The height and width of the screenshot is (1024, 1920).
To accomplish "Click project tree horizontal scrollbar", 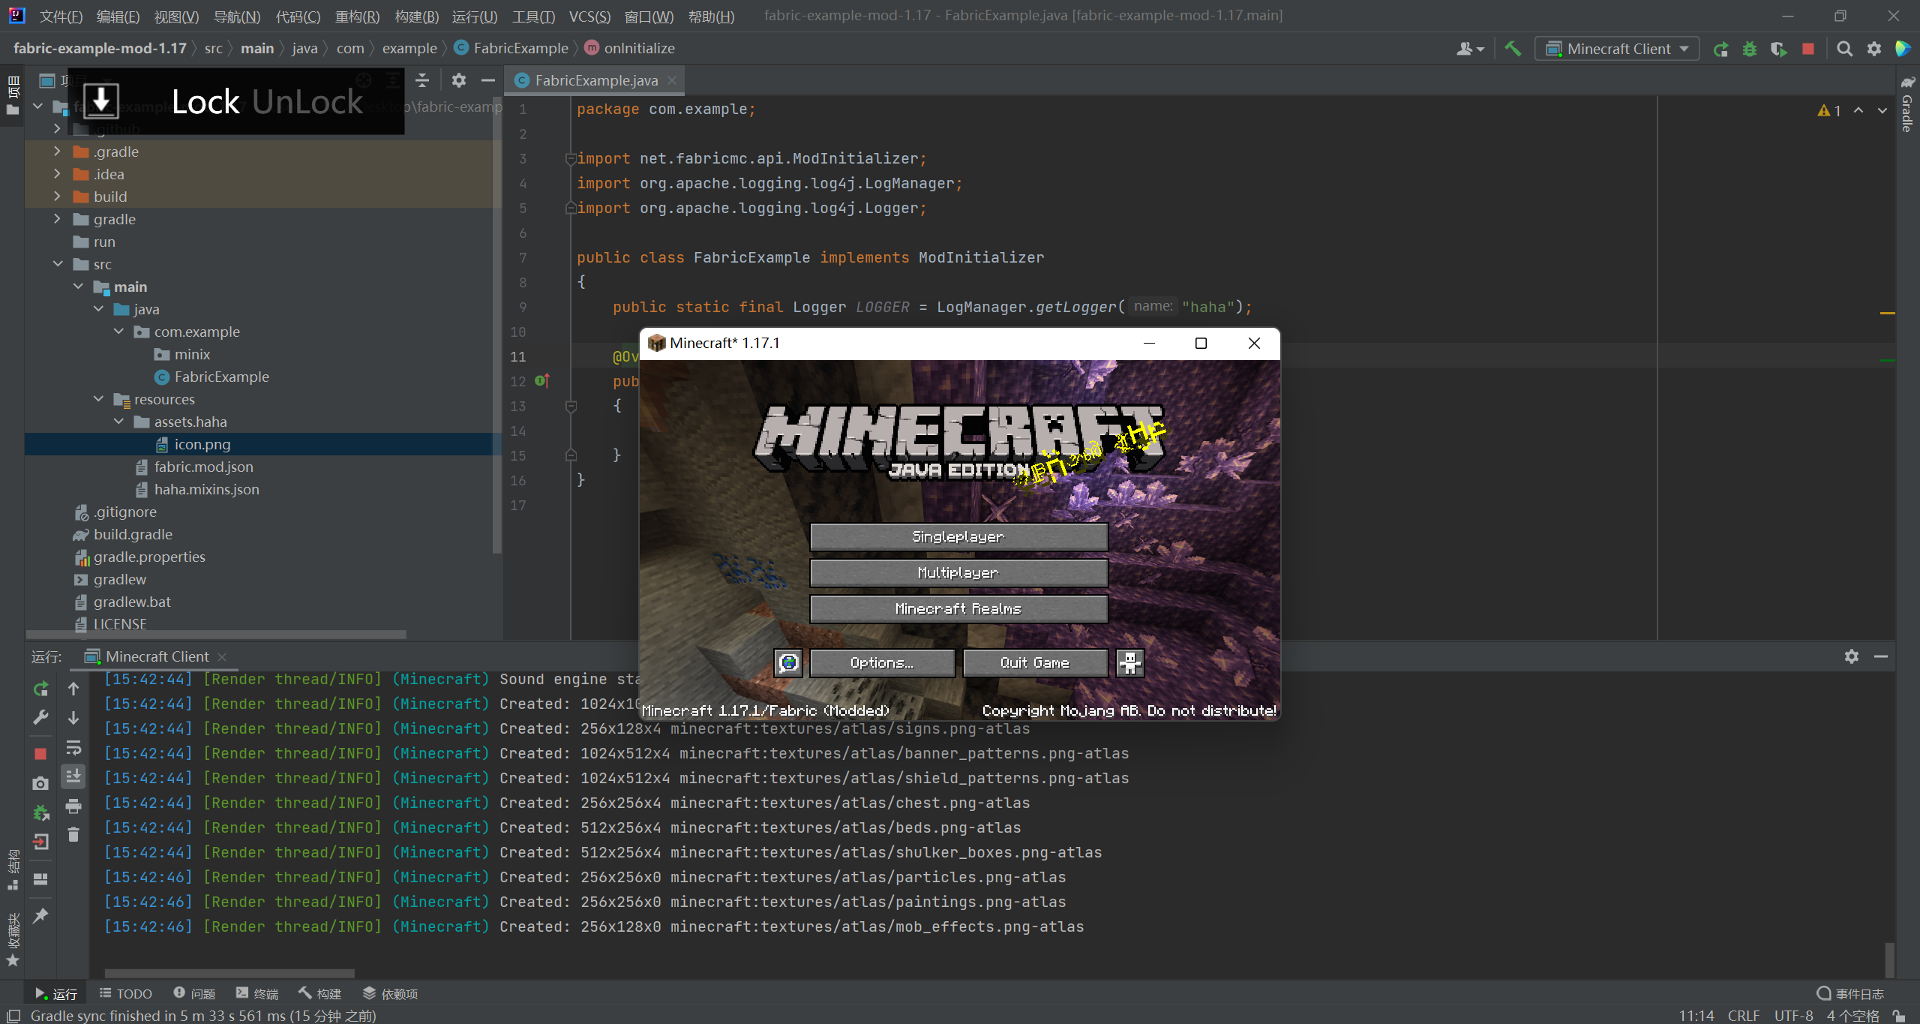I will click(216, 635).
